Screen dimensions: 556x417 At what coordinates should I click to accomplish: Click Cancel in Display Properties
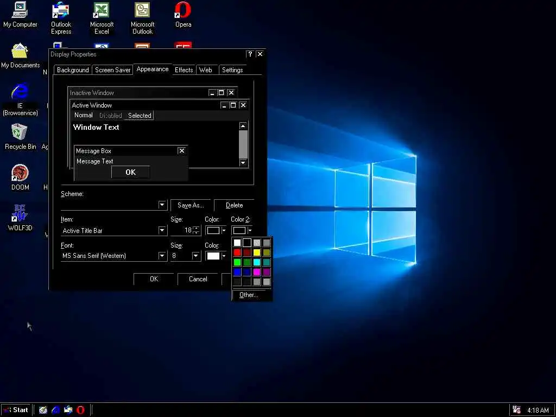[x=198, y=279]
